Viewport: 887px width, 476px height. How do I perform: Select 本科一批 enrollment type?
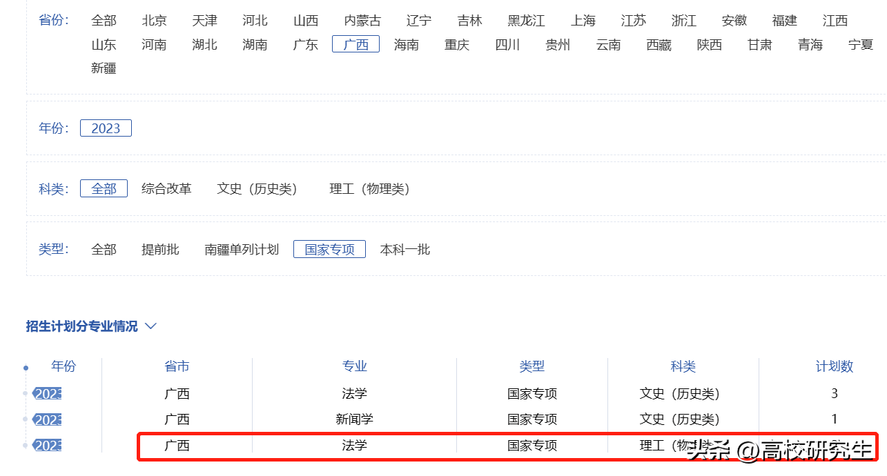tap(404, 250)
